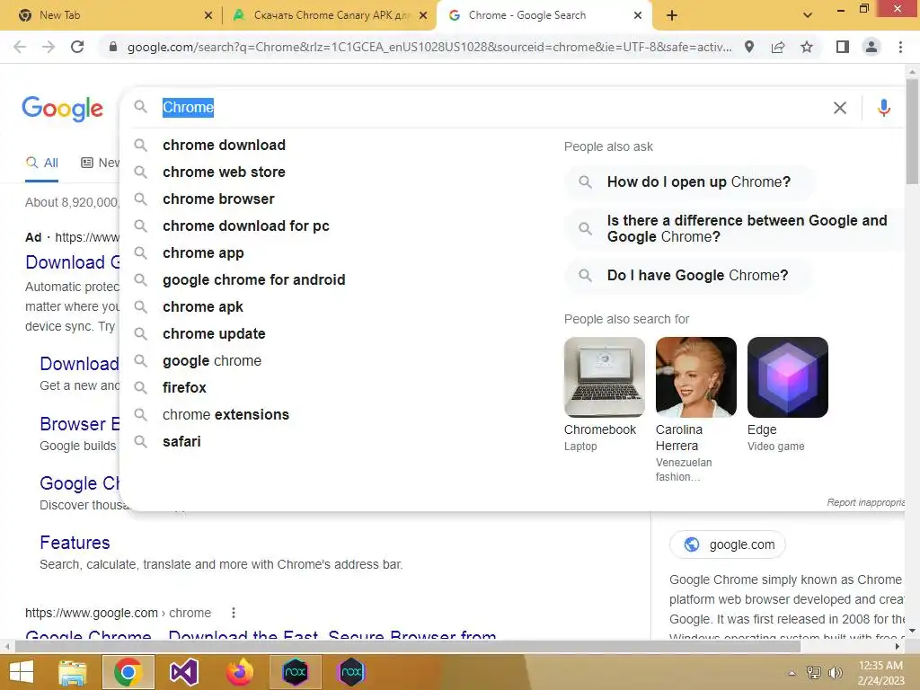Click the Chrome taskbar icon
The width and height of the screenshot is (920, 690).
[x=128, y=672]
